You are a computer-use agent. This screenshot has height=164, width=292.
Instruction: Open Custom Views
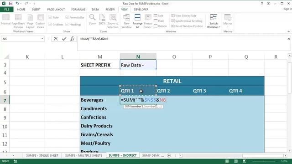pyautogui.click(x=40, y=21)
